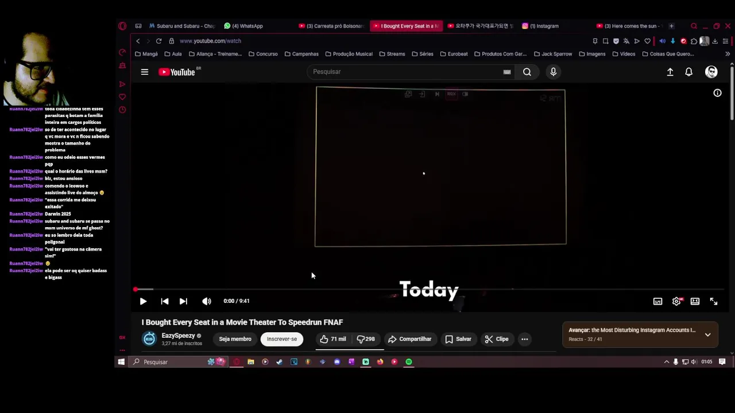Screen dimensions: 735x413
Task: Play the YouTube video
Action: (x=143, y=301)
